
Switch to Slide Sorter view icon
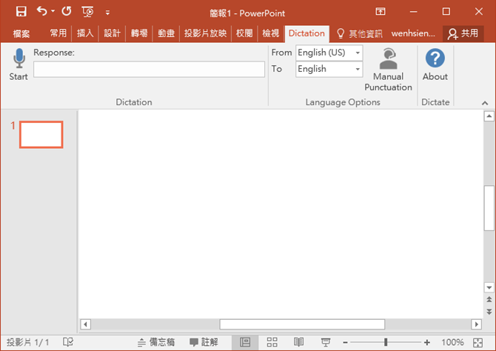pyautogui.click(x=272, y=342)
